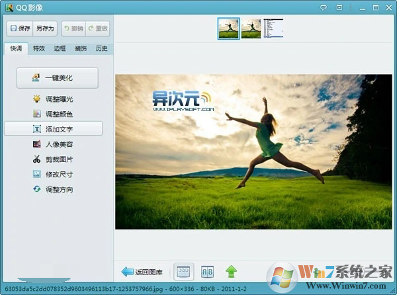The height and width of the screenshot is (295, 397).
Task: Click the 返回图库 back to gallery arrow
Action: coord(142,272)
